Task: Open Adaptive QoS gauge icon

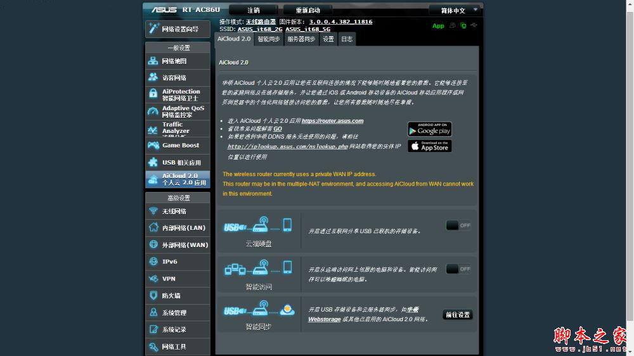Action: coord(153,111)
